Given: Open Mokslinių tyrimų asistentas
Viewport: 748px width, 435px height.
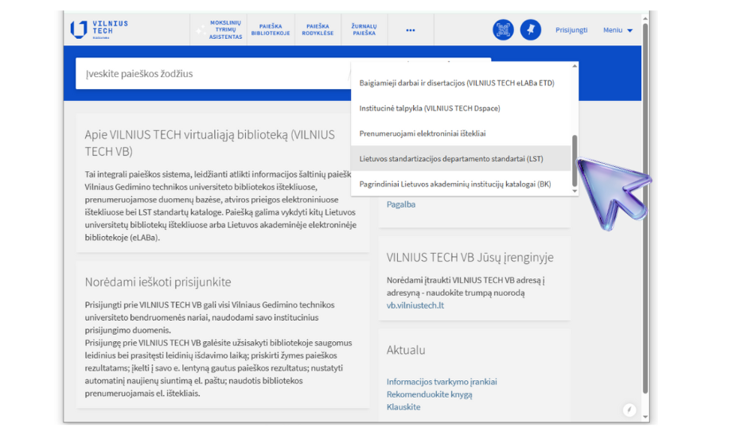Looking at the screenshot, I should pos(224,30).
